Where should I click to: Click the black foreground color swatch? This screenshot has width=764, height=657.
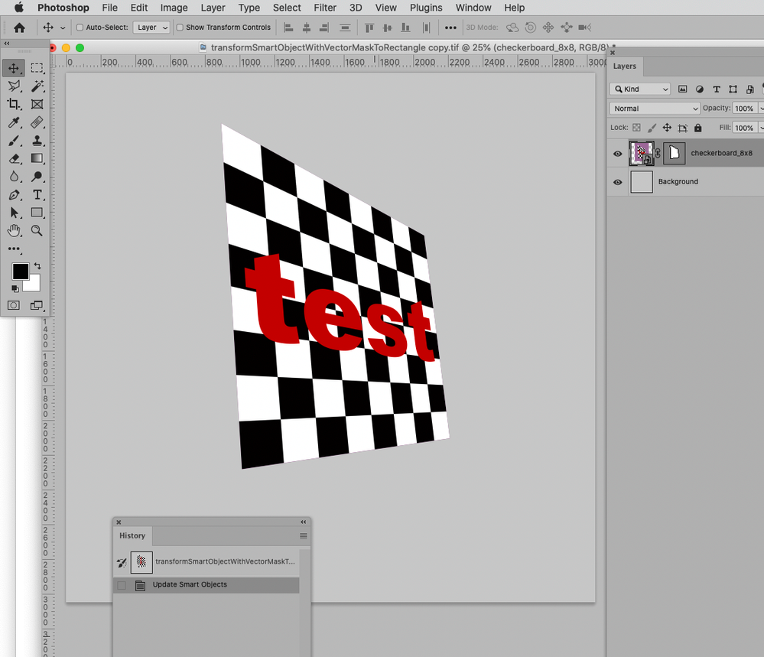click(x=19, y=271)
